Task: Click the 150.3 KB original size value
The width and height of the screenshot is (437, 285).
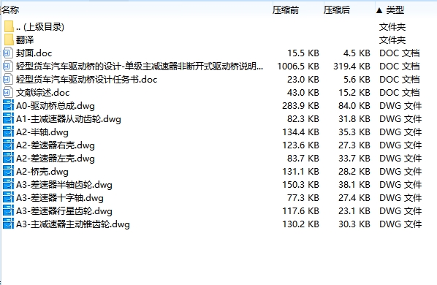Action: pyautogui.click(x=300, y=185)
